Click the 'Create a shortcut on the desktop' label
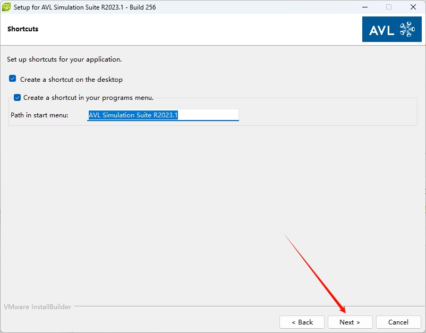This screenshot has height=333, width=426. tap(71, 80)
